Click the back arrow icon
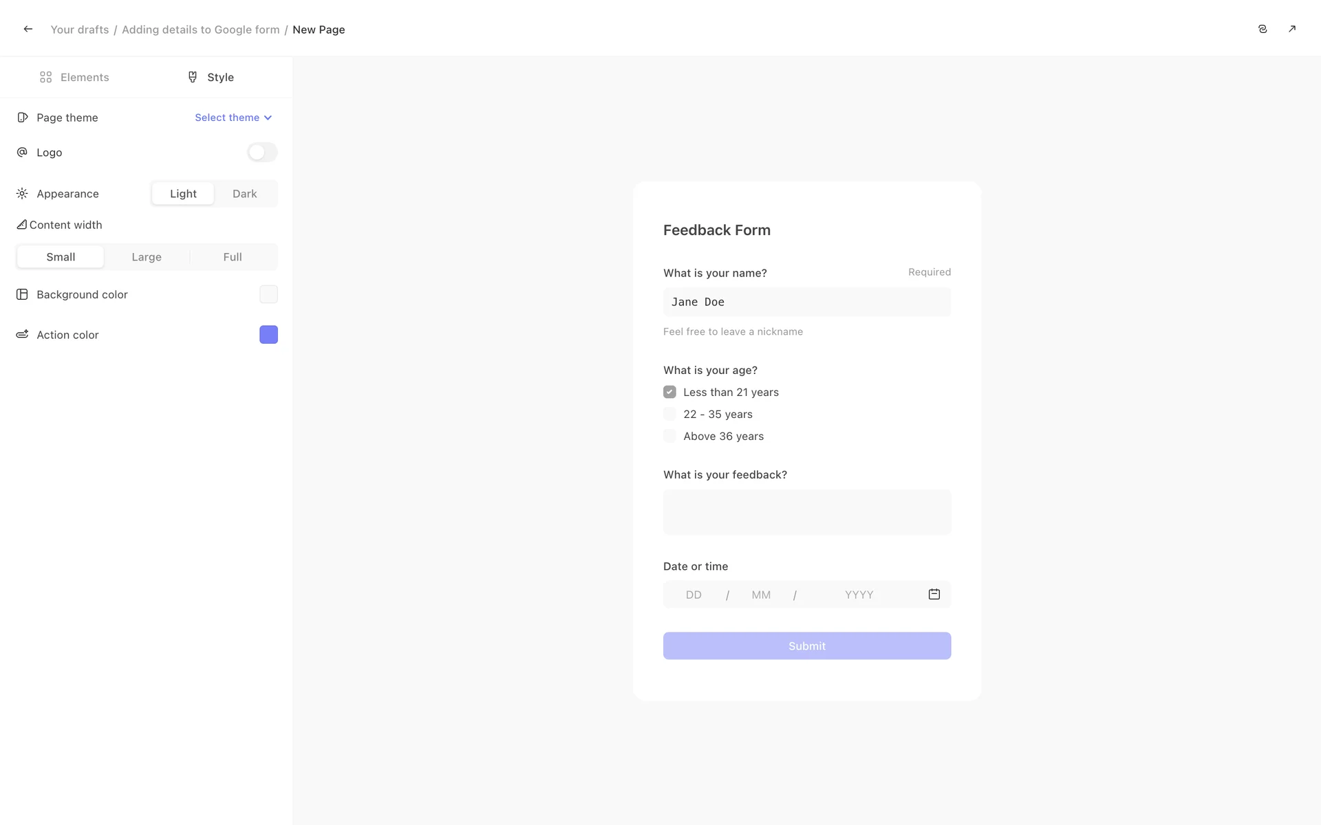Screen dimensions: 1321x825 tap(28, 29)
